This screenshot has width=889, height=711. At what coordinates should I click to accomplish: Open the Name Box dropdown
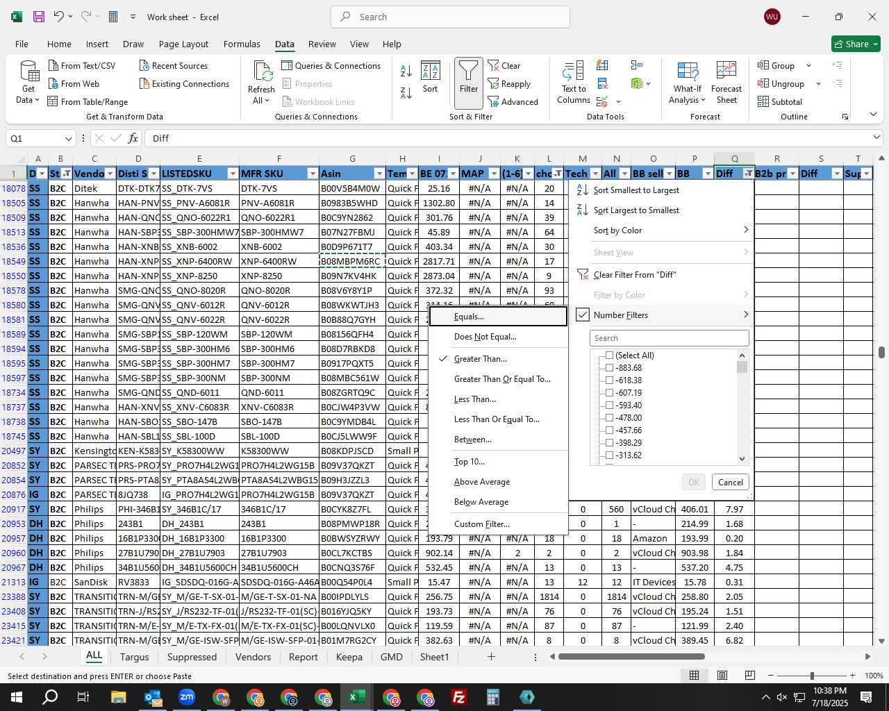(68, 138)
